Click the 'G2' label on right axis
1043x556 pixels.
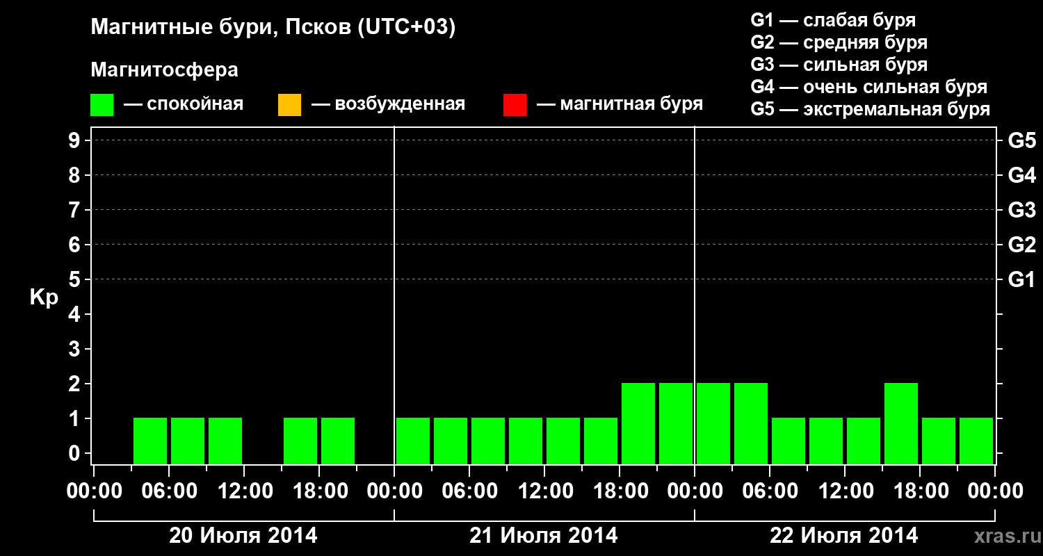coord(1022,245)
